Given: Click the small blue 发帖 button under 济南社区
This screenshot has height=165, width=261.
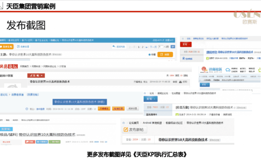Looking at the screenshot, I should [x=205, y=85].
